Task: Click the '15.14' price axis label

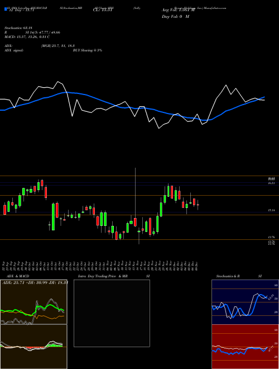Action: pyautogui.click(x=272, y=210)
